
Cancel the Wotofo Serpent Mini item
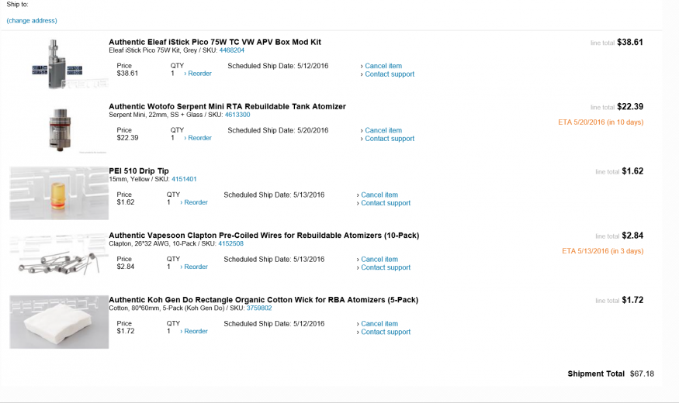point(383,130)
